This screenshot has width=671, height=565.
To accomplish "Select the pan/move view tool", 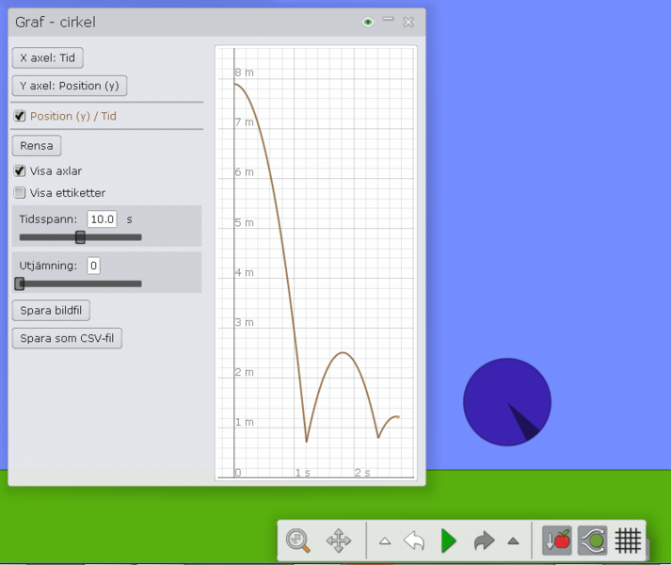I will [339, 541].
